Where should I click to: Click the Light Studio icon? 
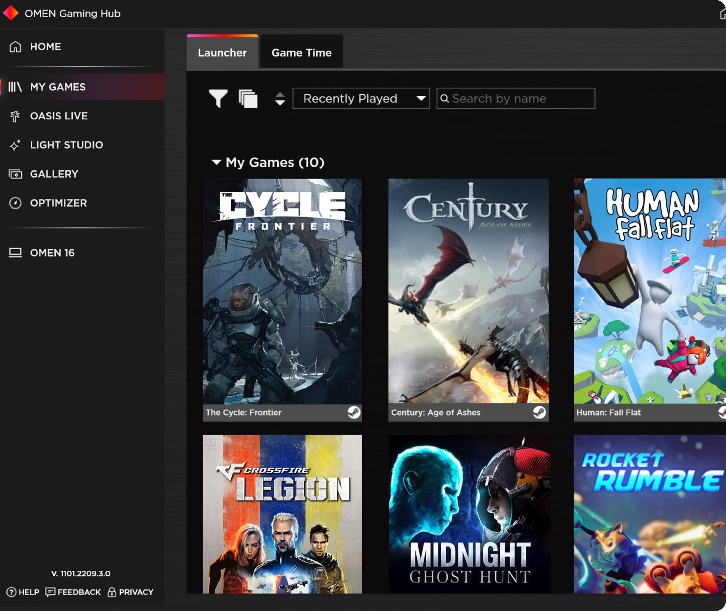[x=15, y=145]
